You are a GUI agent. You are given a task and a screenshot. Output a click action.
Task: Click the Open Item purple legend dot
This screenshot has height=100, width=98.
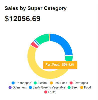[10, 87]
